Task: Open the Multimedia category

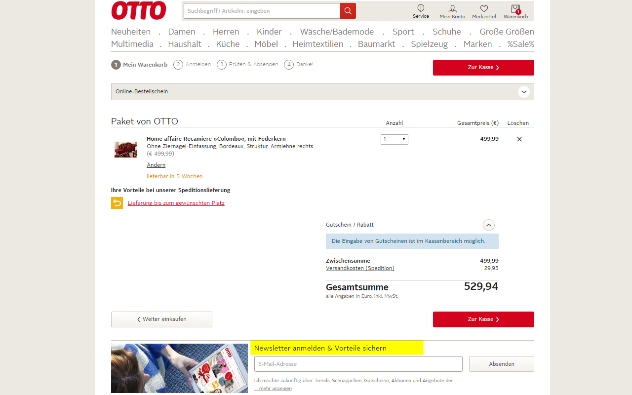Action: [x=132, y=44]
